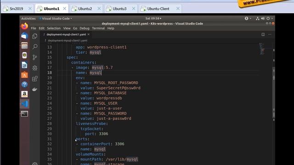Close the Ubuntu2 VM tab
The height and width of the screenshot is (165, 294).
pos(99,9)
